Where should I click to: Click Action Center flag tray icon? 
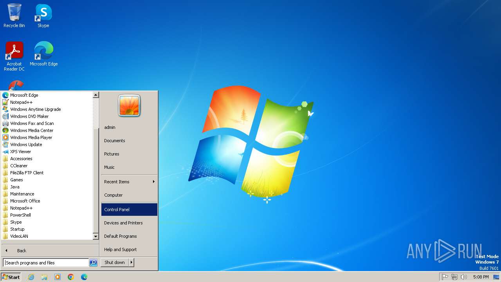(445, 277)
